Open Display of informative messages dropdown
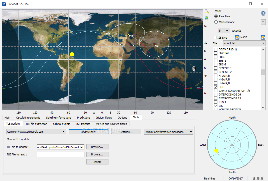This screenshot has width=268, height=181. pos(169,132)
